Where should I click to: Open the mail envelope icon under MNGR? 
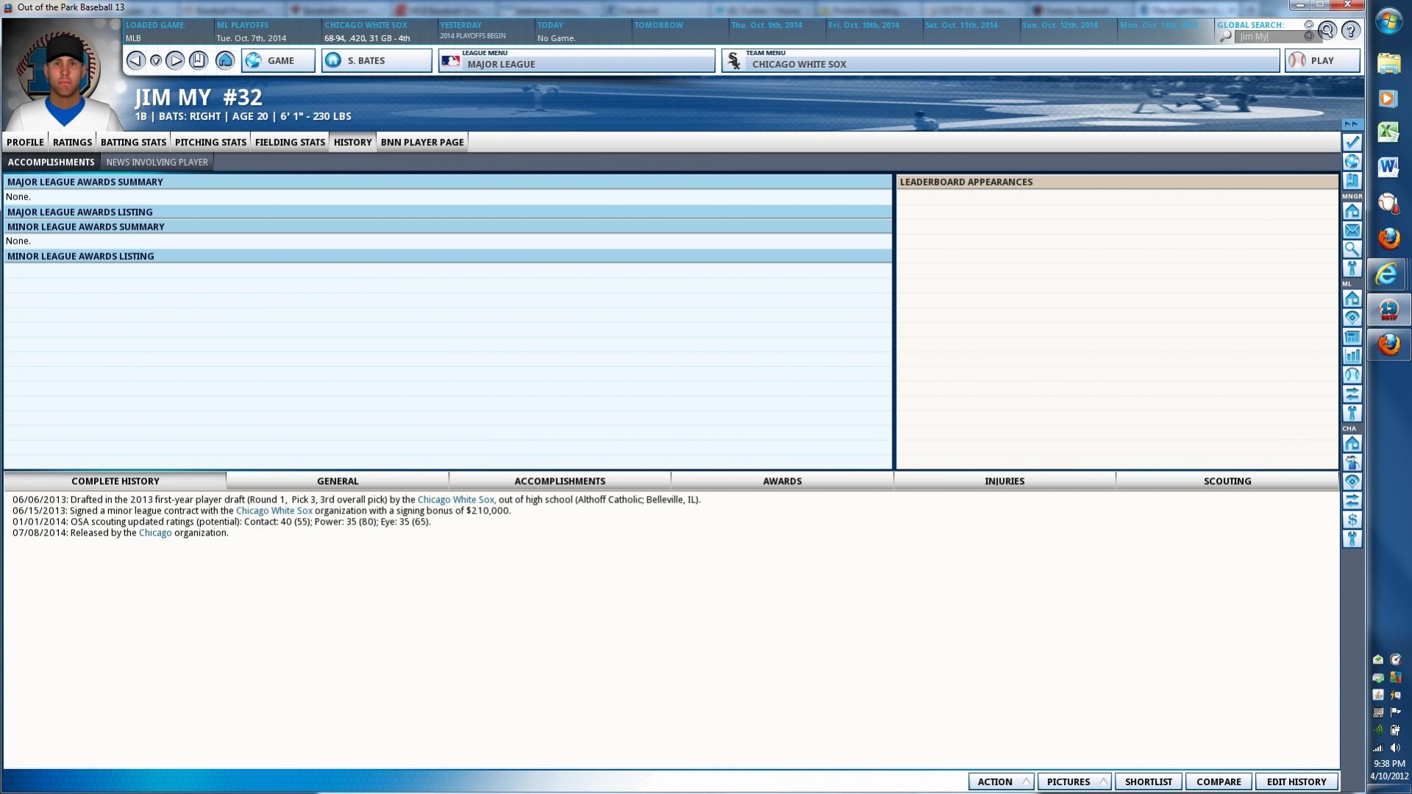pyautogui.click(x=1352, y=231)
